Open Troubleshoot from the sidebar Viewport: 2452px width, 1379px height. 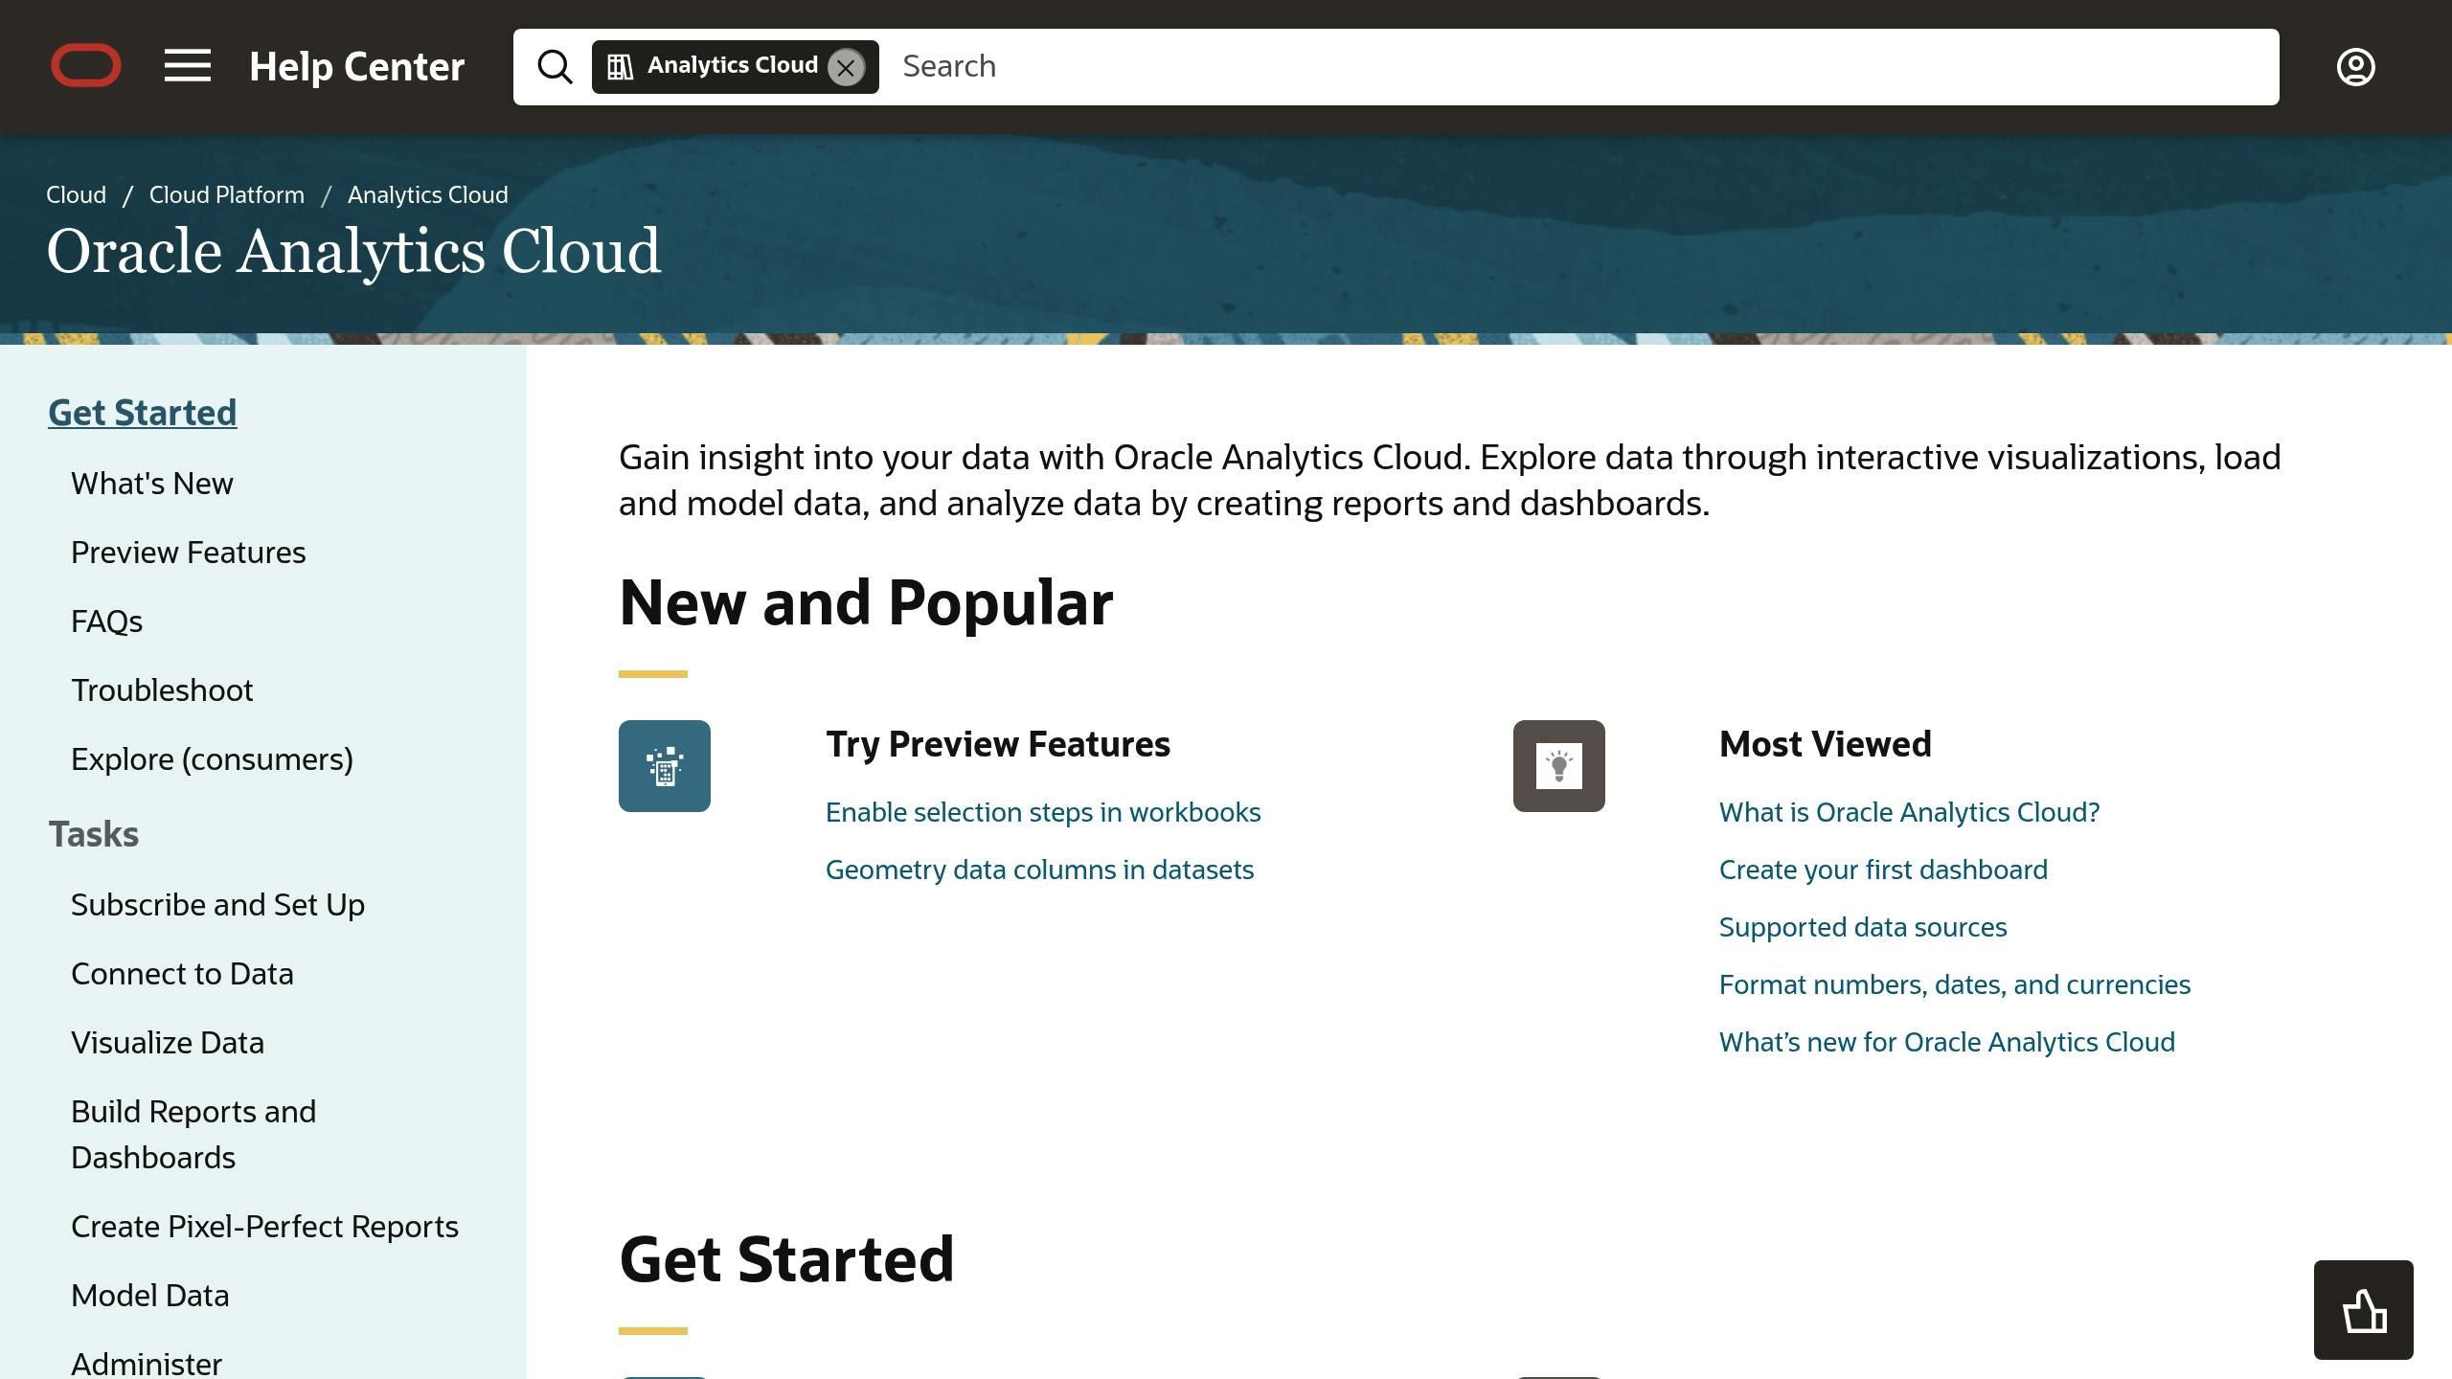tap(162, 690)
